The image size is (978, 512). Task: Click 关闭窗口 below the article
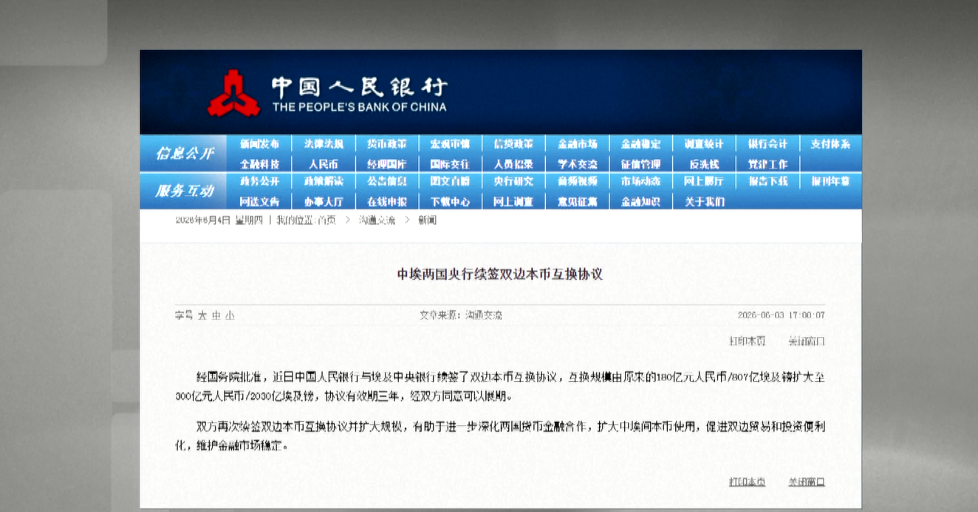(x=806, y=482)
